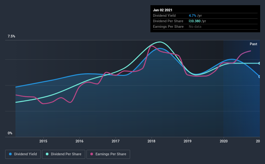Viewport: 265px width, 164px height.
Task: Click the 2018 x-axis label
Action: pos(151,141)
